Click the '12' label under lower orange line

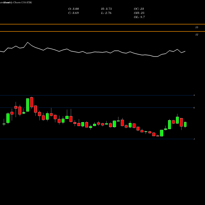[197, 35]
